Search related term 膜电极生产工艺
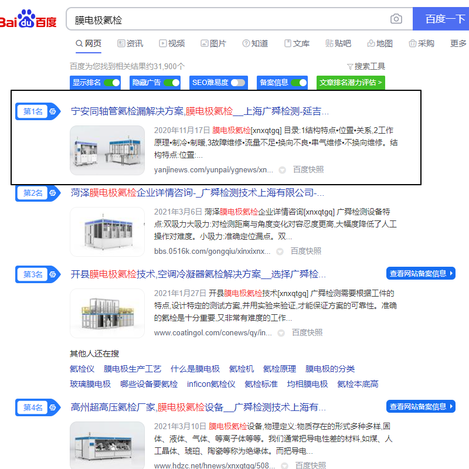 [132, 369]
